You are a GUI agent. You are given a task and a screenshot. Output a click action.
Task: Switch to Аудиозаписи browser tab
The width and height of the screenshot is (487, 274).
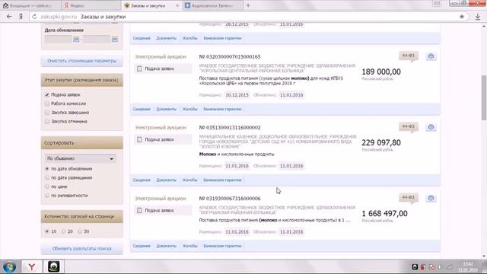tap(212, 5)
